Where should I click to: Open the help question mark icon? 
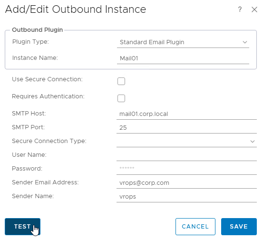(x=240, y=10)
